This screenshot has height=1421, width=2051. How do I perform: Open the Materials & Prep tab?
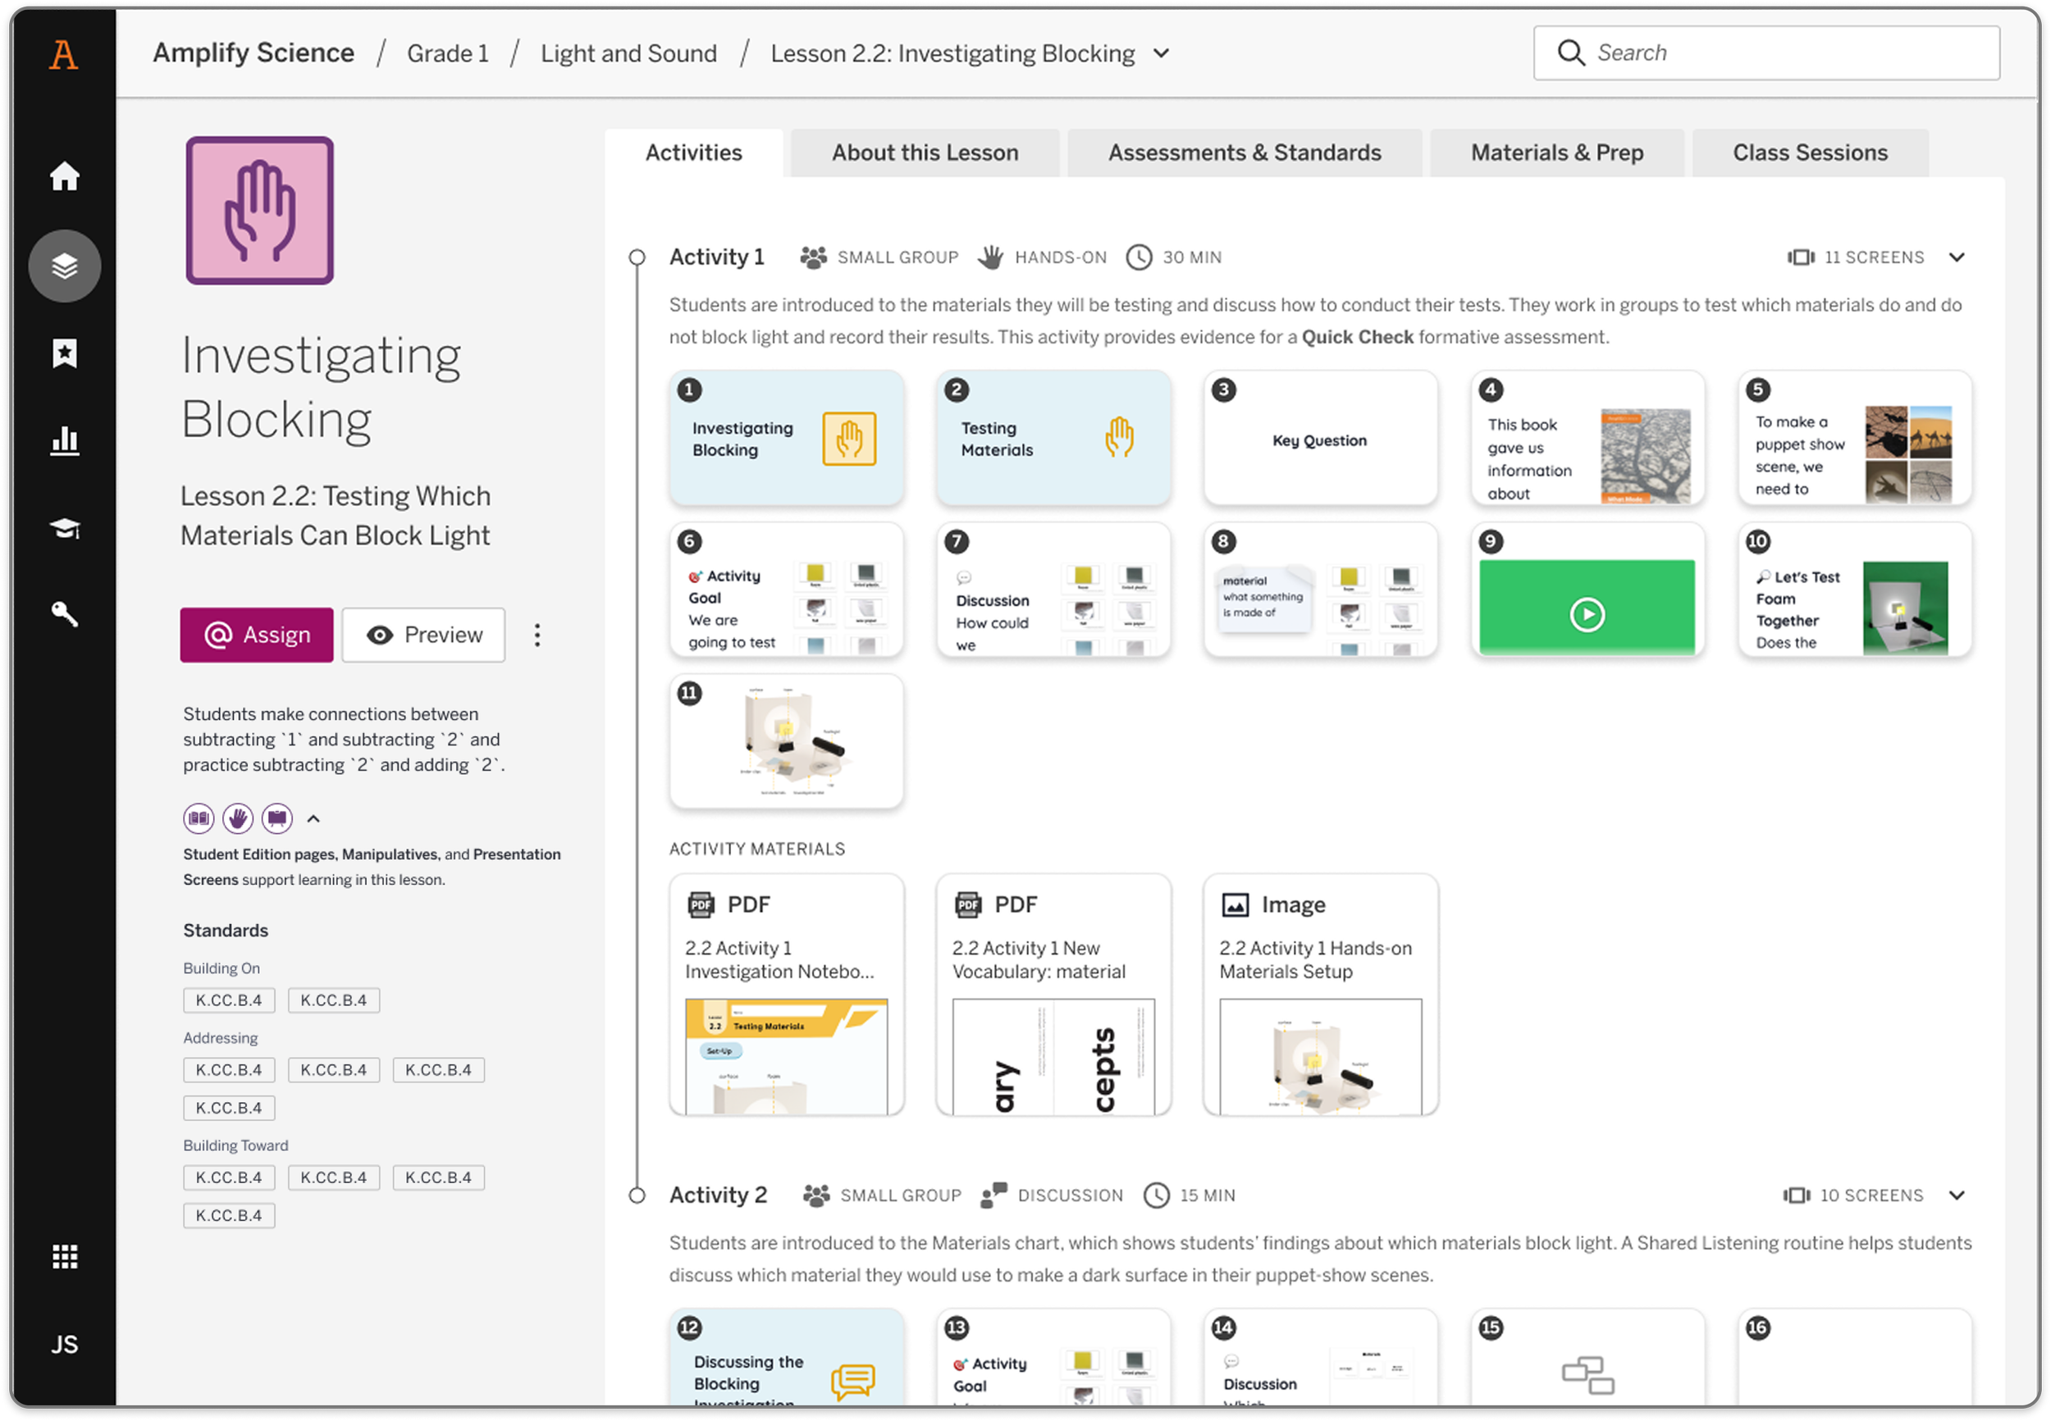pos(1558,153)
